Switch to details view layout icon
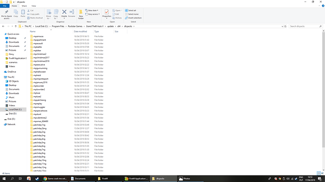This screenshot has height=182, width=325. pos(318,173)
